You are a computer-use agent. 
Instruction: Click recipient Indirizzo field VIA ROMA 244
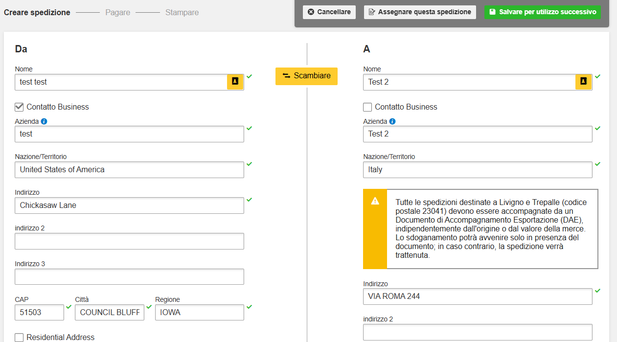[477, 296]
